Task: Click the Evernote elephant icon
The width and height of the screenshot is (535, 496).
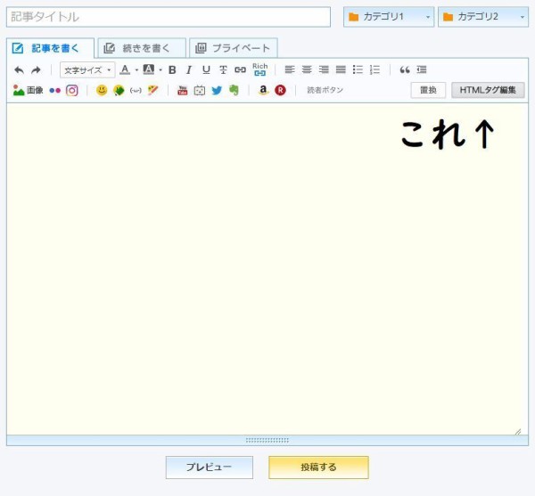Action: pos(234,90)
